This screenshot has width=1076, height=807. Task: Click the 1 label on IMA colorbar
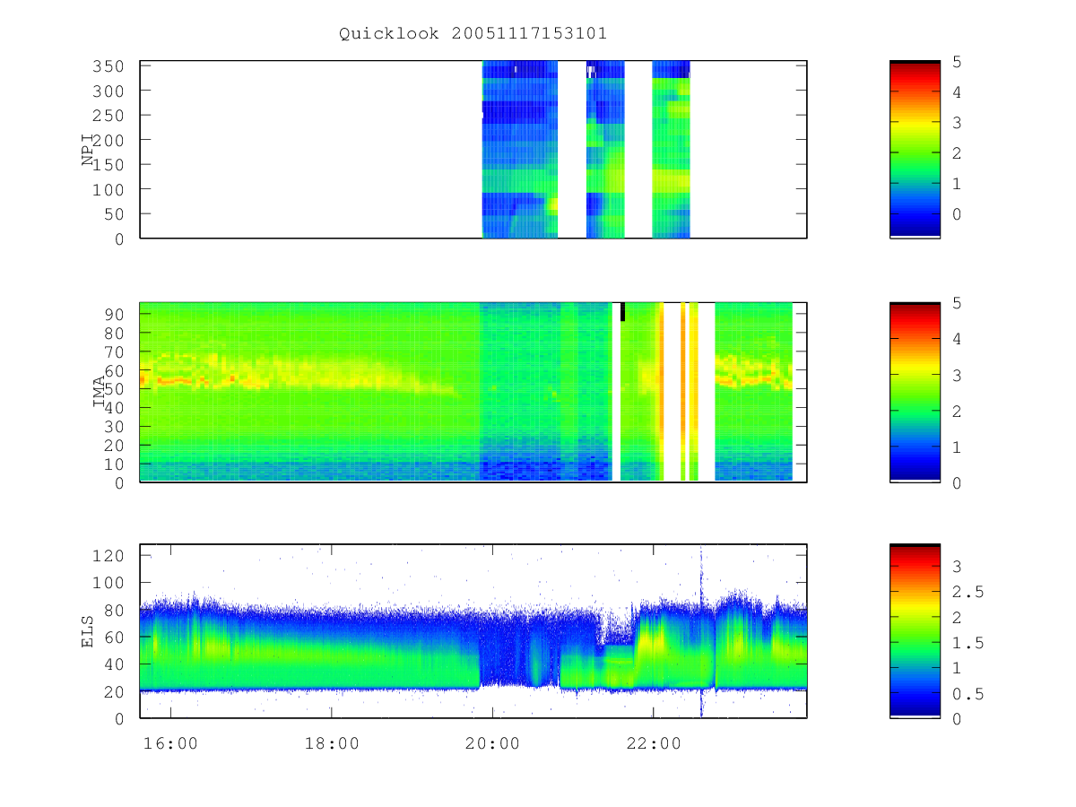[956, 447]
